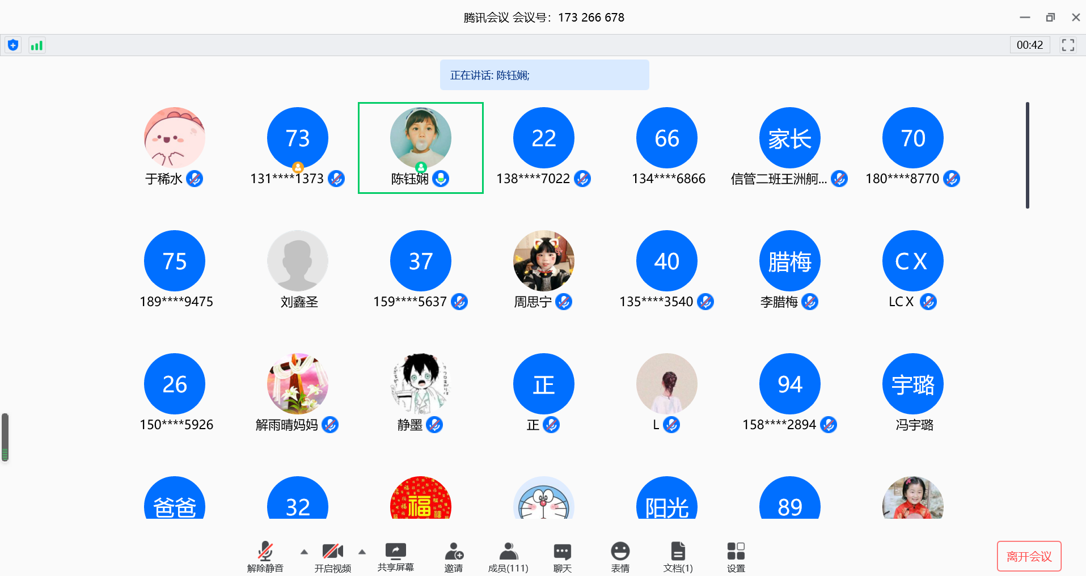Click the red leave meeting button
This screenshot has height=576, width=1086.
(x=1029, y=556)
